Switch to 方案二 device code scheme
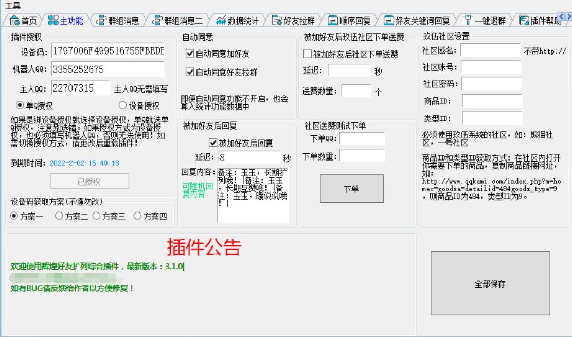572x337 pixels. 59,216
